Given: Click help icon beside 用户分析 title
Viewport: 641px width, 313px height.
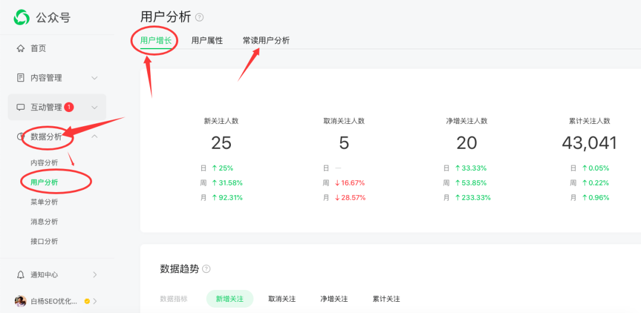Looking at the screenshot, I should tap(199, 17).
